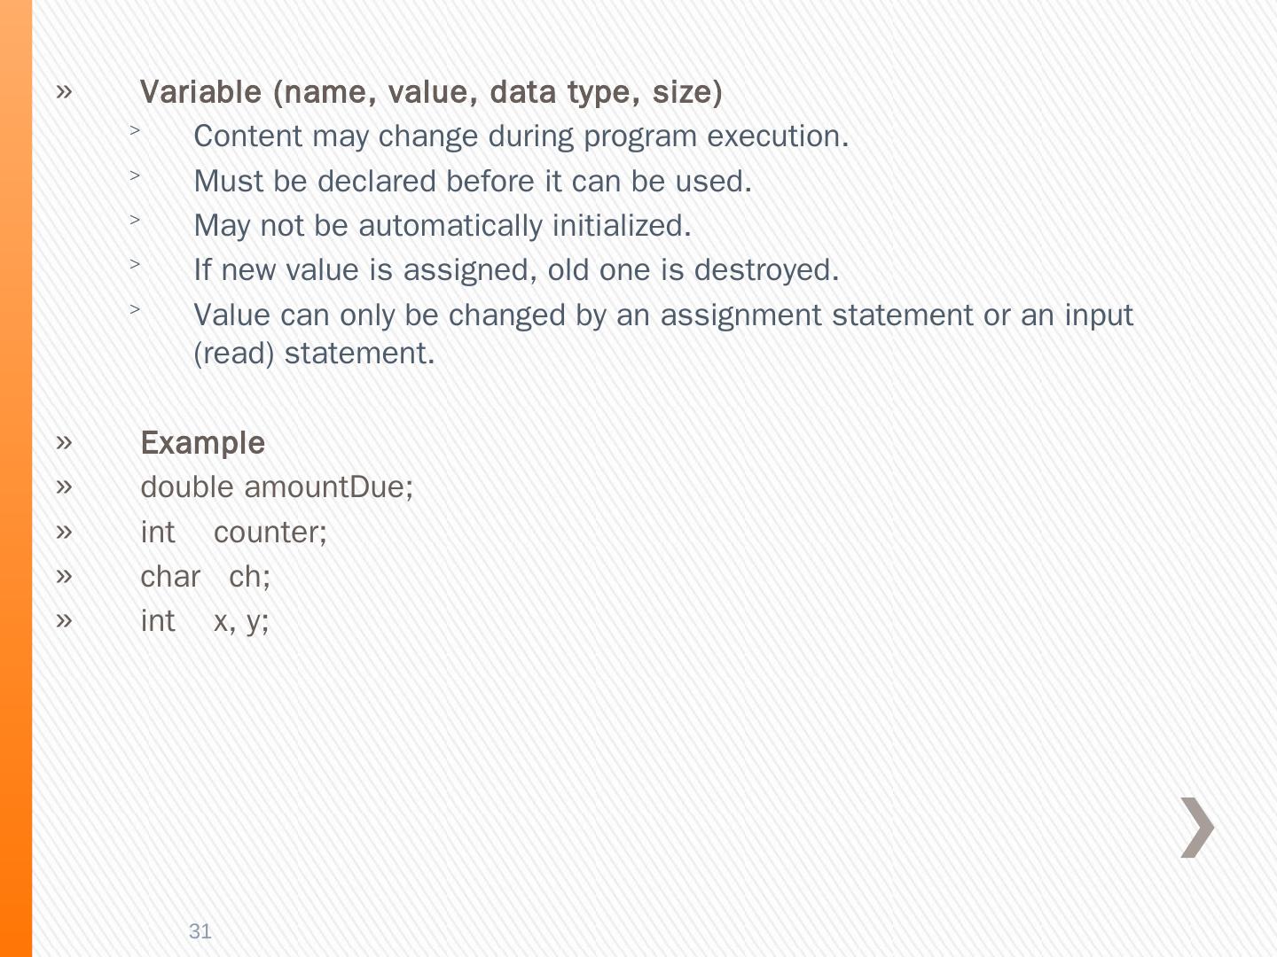Click the bullet marker beside "char ch;"
The width and height of the screenshot is (1277, 957).
pyautogui.click(x=64, y=575)
